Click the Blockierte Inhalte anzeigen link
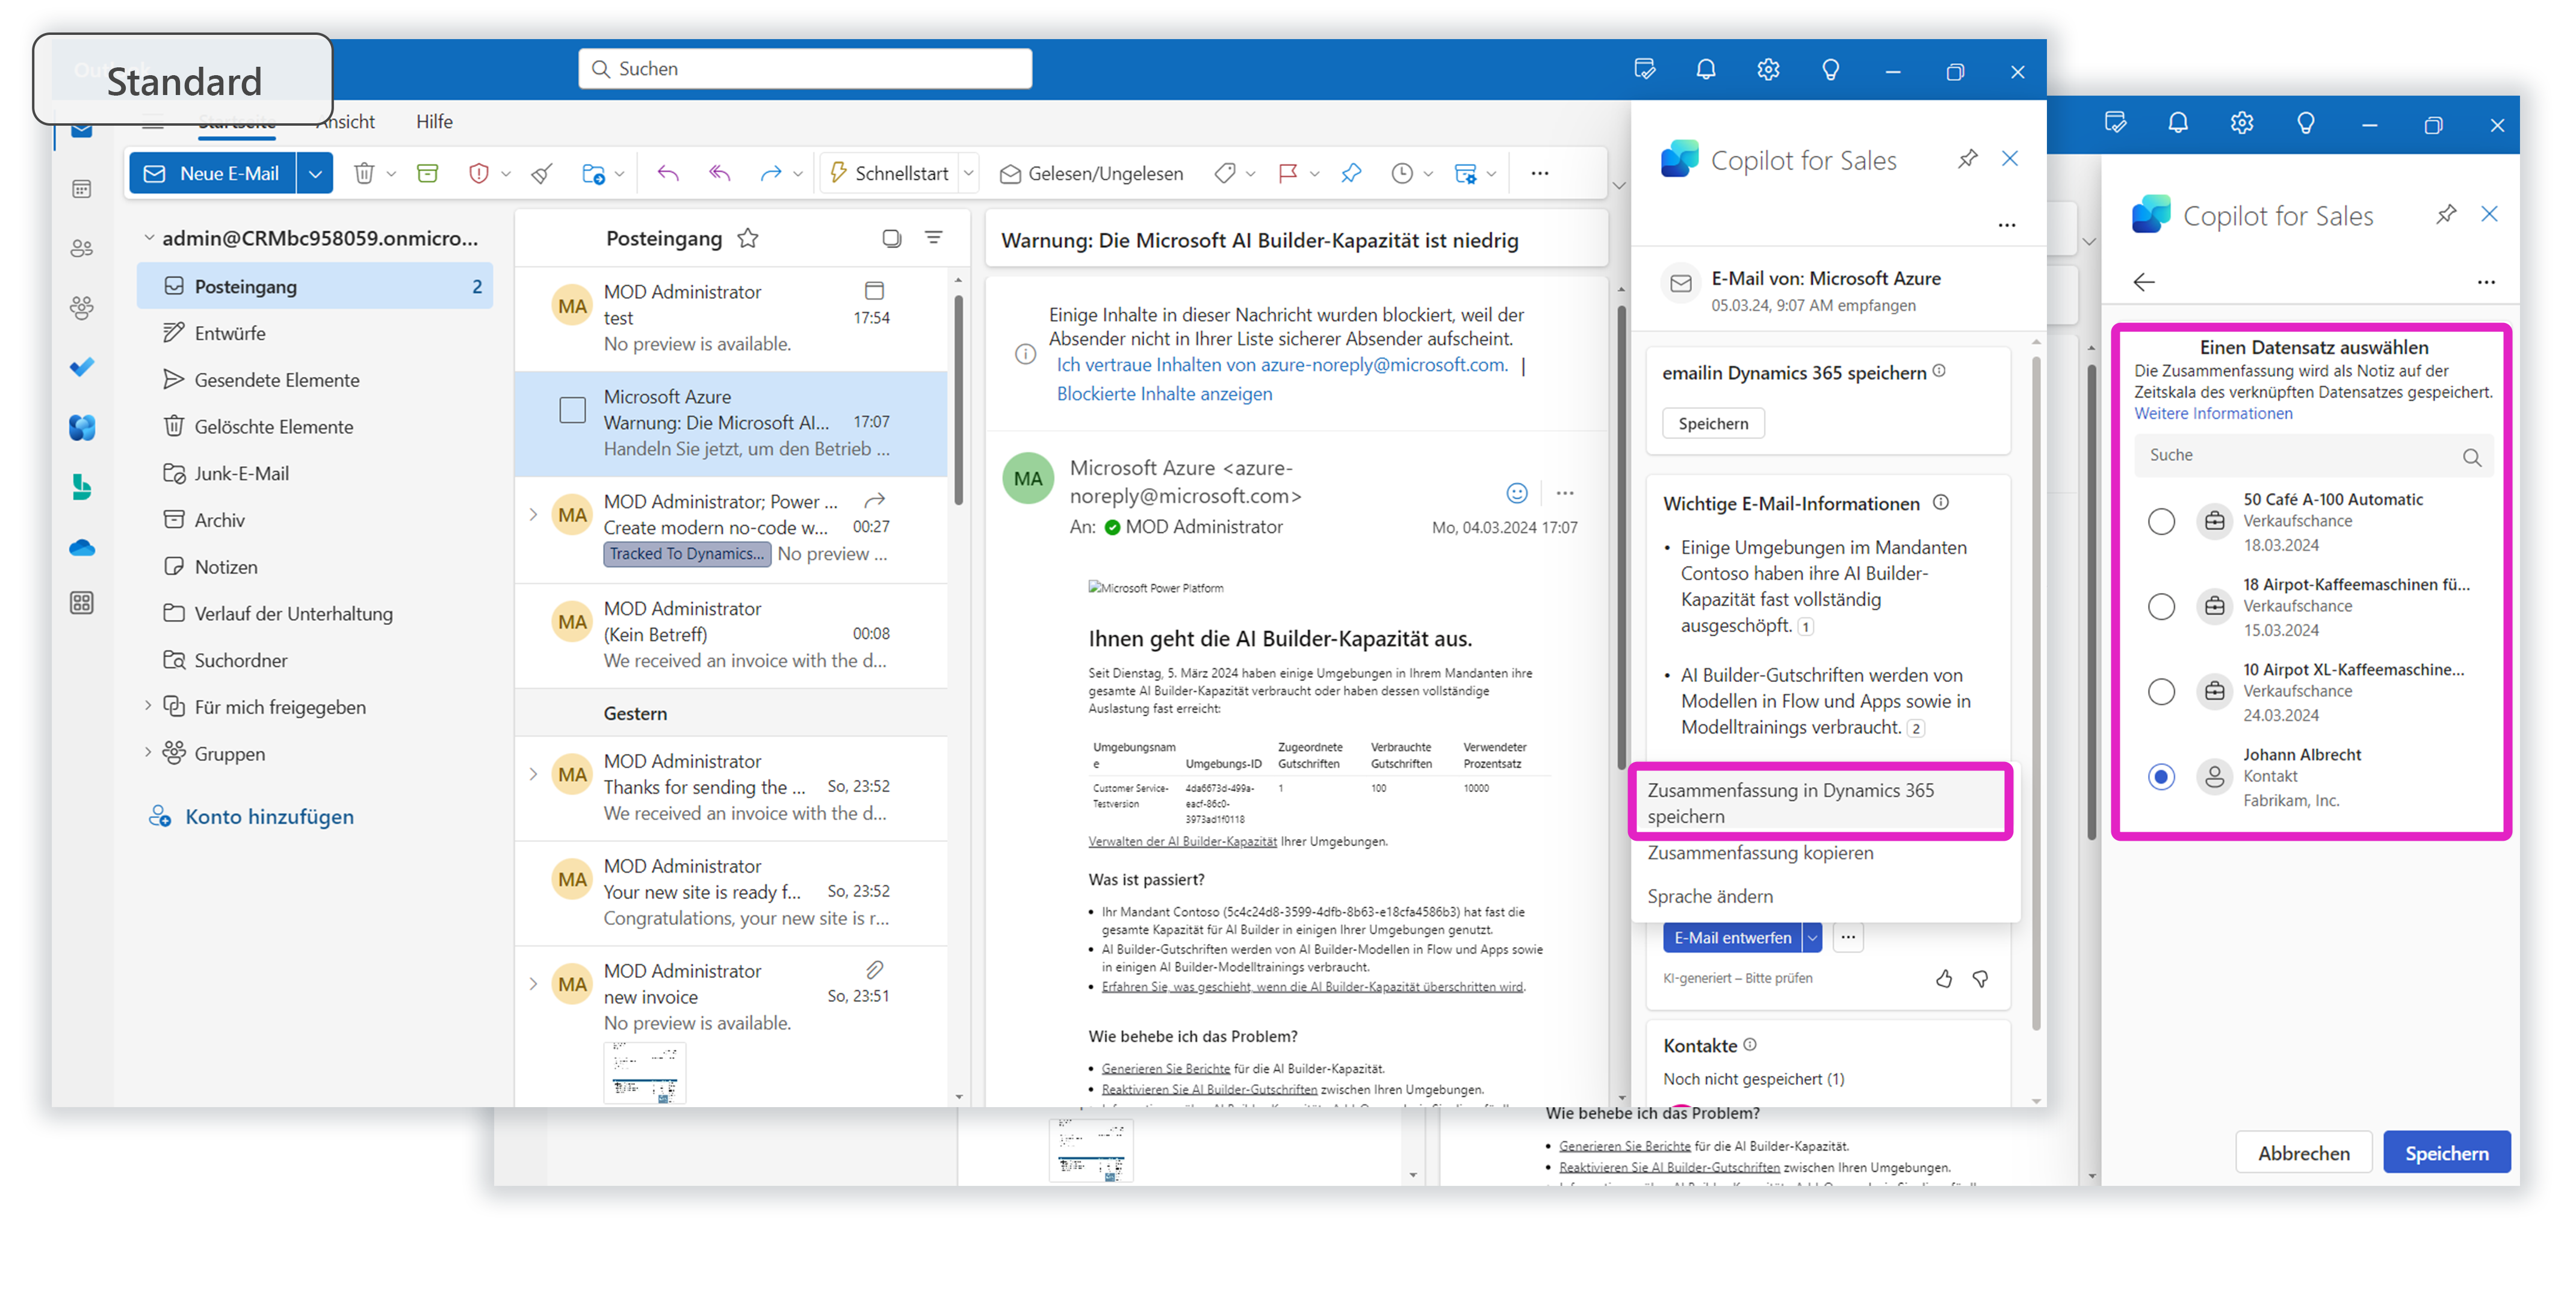Viewport: 2576px width, 1299px height. tap(1164, 394)
